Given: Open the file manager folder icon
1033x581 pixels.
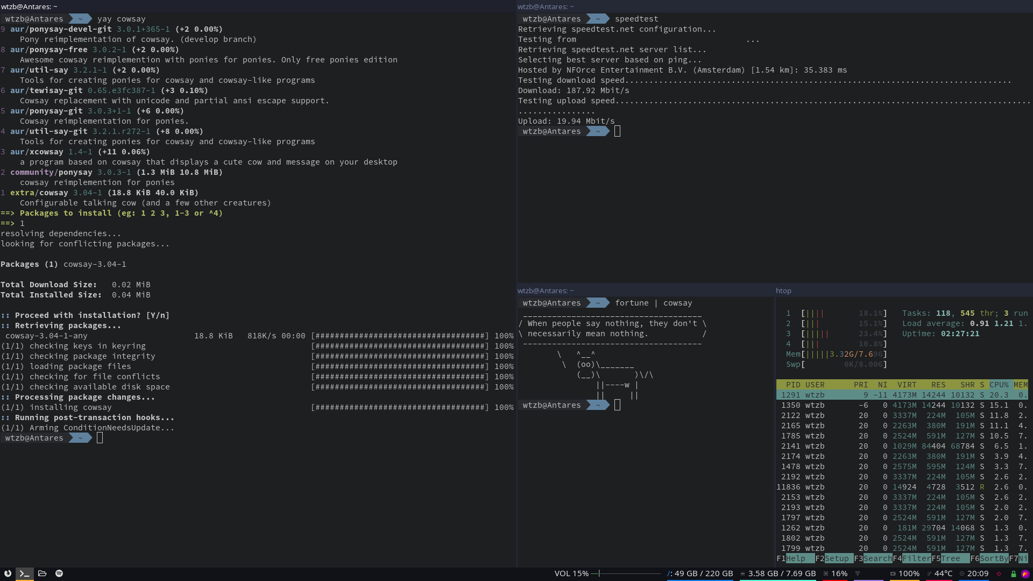Looking at the screenshot, I should tap(42, 573).
